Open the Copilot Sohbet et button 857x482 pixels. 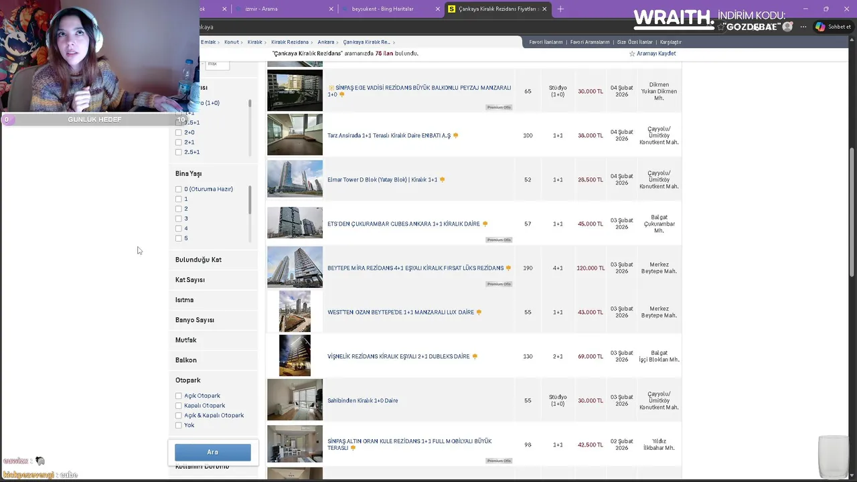click(x=833, y=27)
